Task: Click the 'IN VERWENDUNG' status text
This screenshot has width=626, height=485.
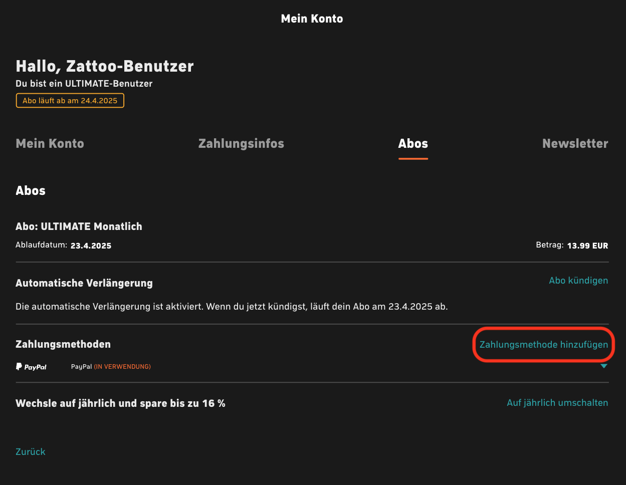Action: click(122, 367)
